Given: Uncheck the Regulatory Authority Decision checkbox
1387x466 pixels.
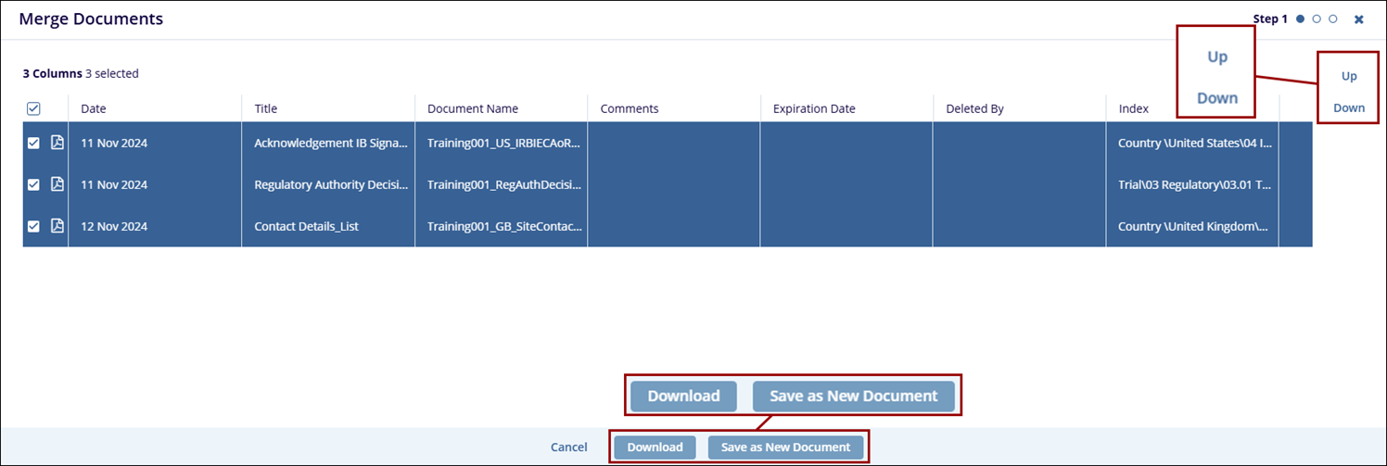Looking at the screenshot, I should pyautogui.click(x=33, y=185).
